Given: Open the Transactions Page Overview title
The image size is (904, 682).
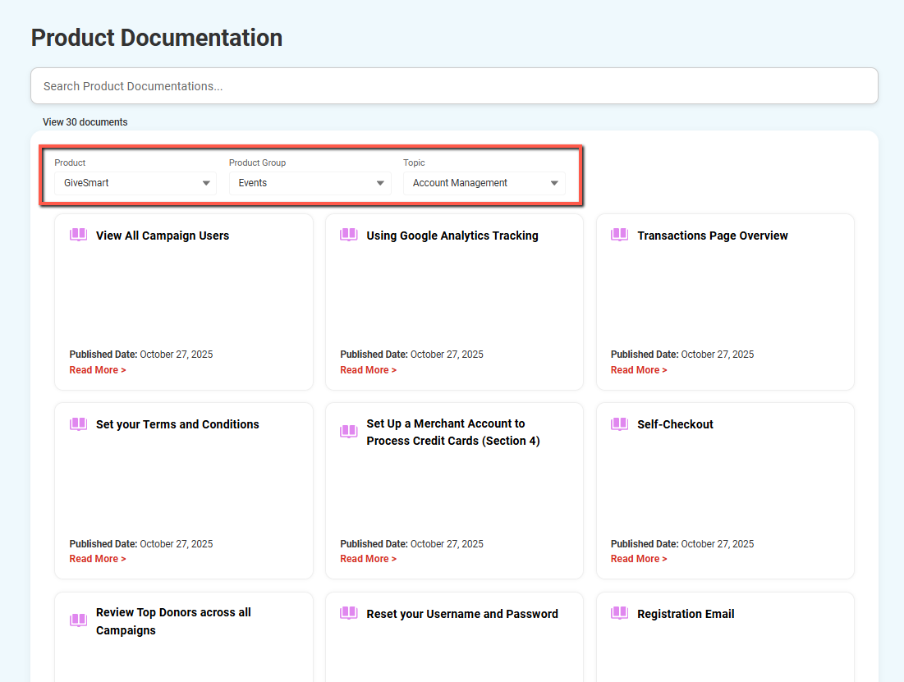Looking at the screenshot, I should point(713,236).
